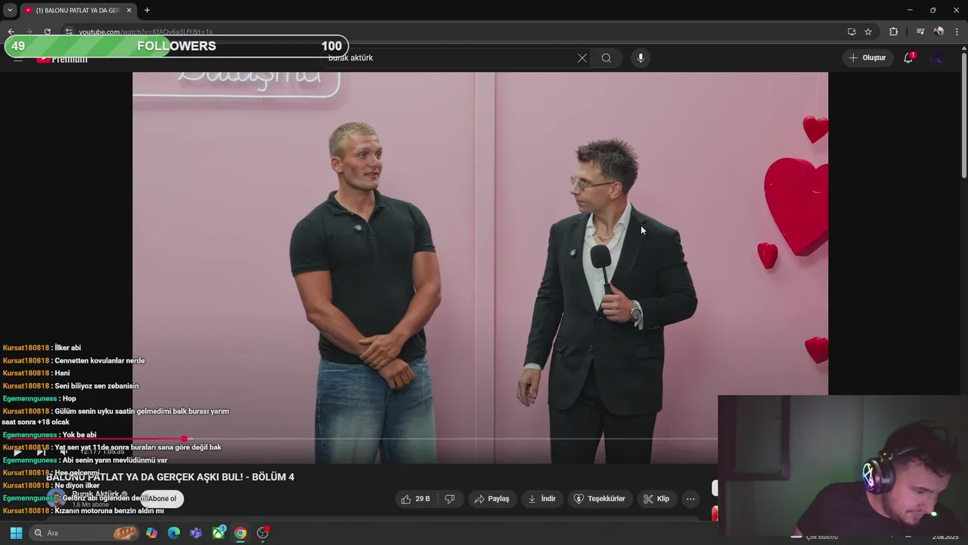Open OBS Studio from taskbar
968x545 pixels.
coord(262,533)
